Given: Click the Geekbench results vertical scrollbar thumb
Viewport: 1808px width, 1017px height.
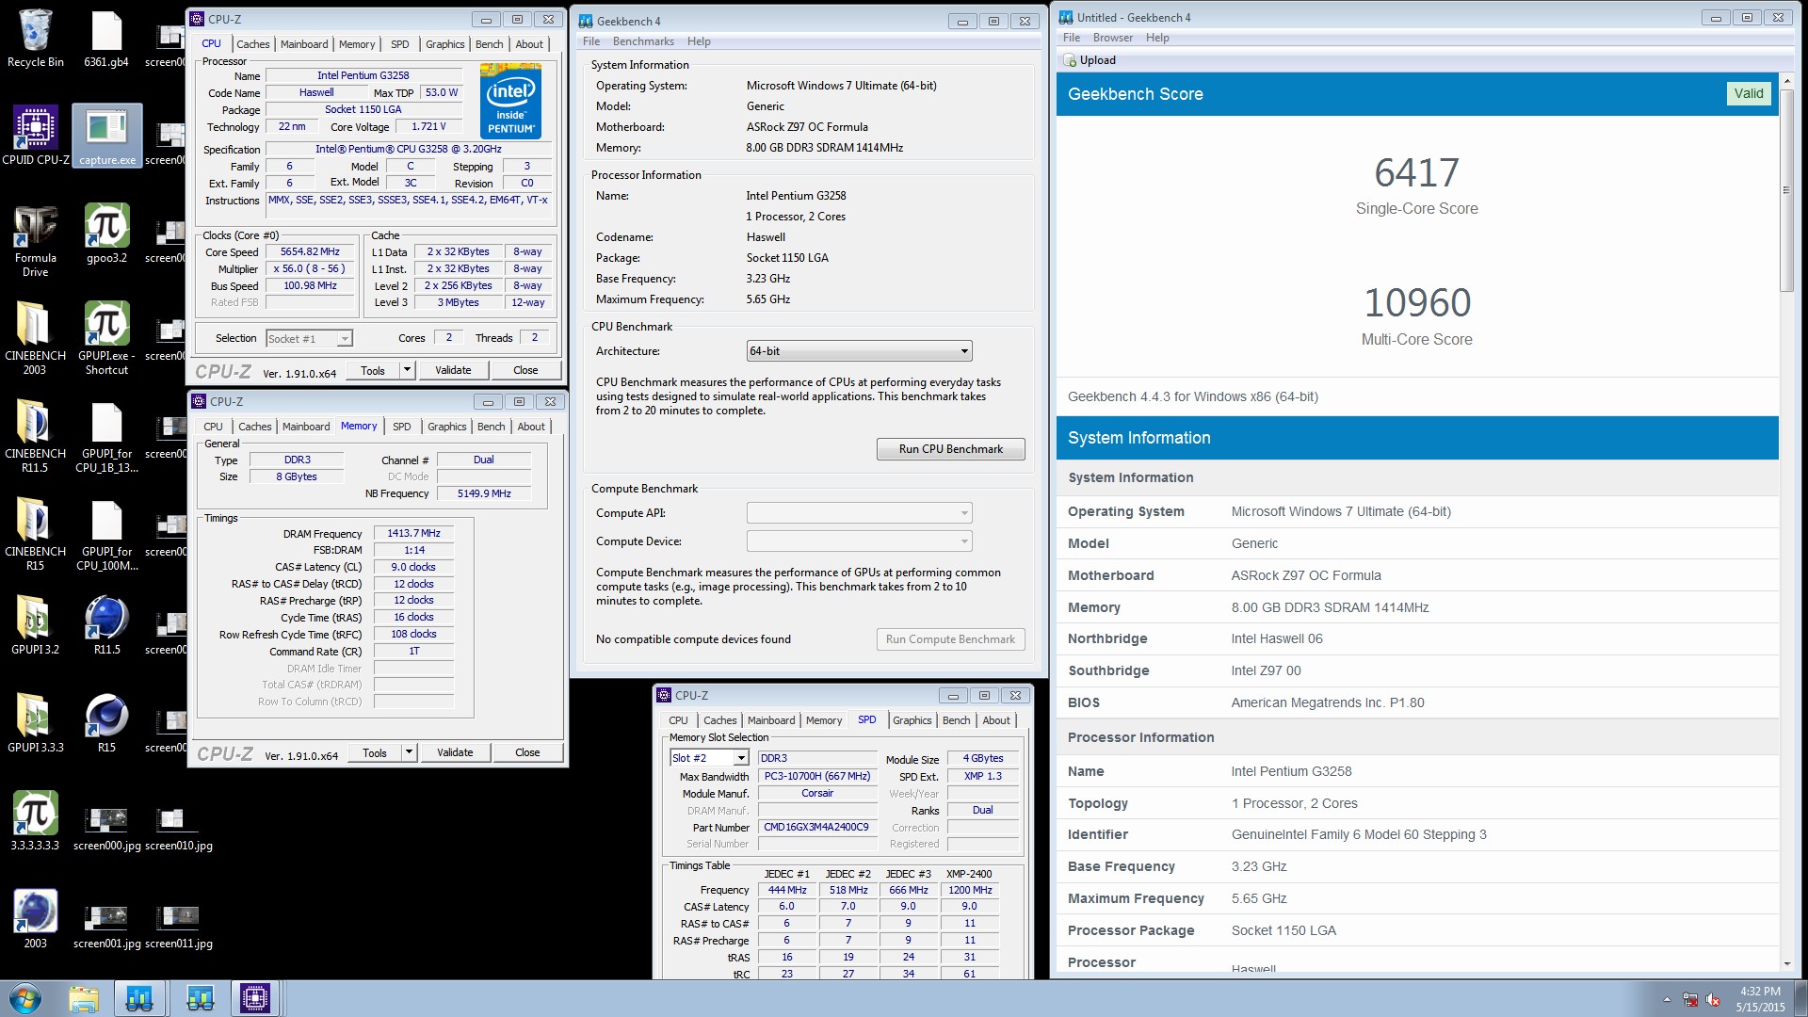Looking at the screenshot, I should [x=1786, y=189].
